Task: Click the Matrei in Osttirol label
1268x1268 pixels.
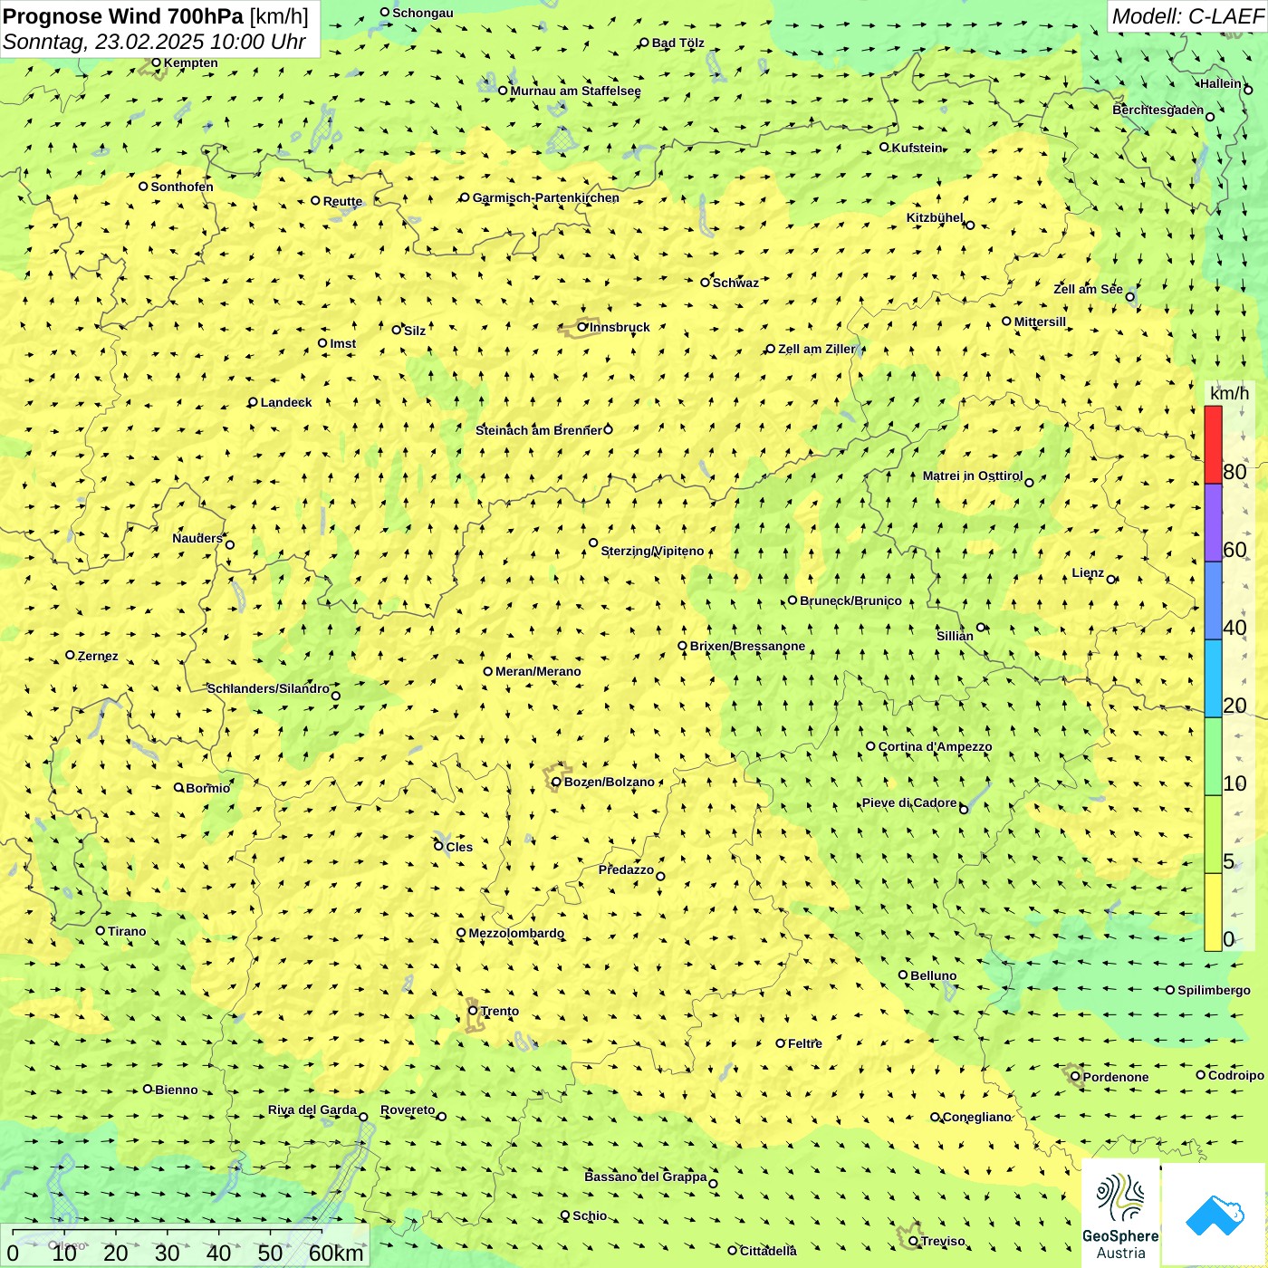Action: point(972,475)
